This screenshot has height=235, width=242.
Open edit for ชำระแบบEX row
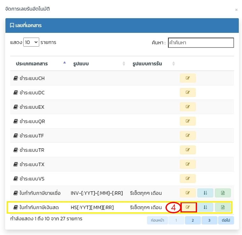pyautogui.click(x=187, y=107)
